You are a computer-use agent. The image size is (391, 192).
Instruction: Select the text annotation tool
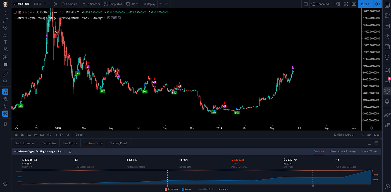click(5, 42)
